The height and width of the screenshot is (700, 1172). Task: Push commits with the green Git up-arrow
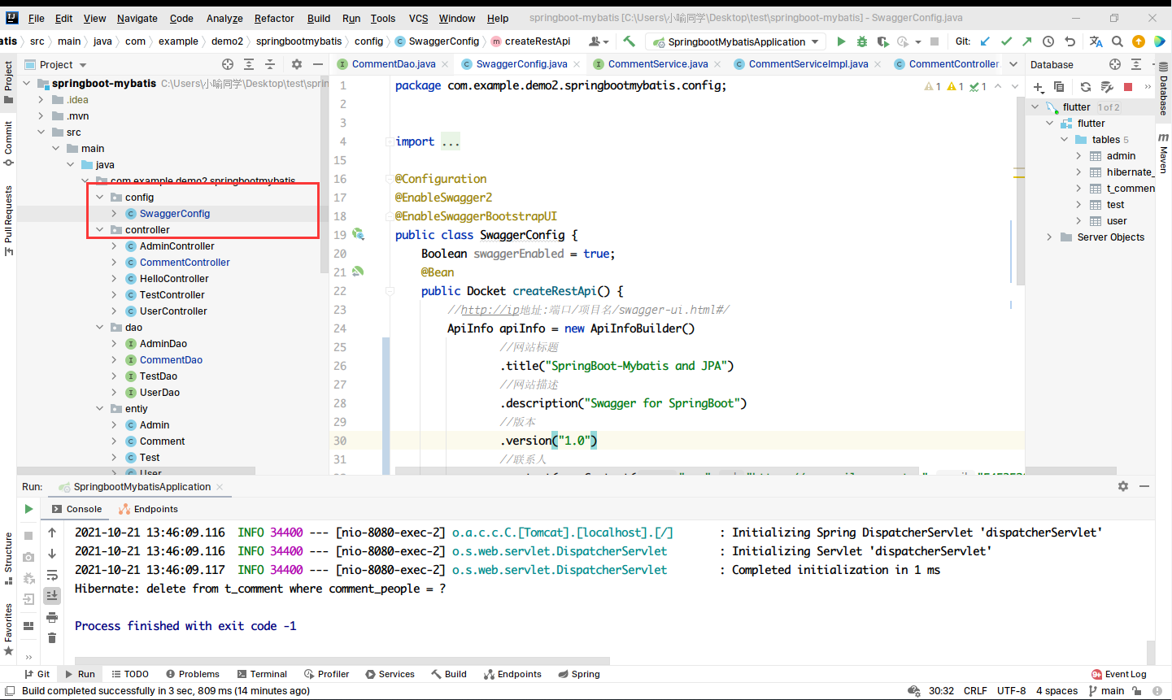pyautogui.click(x=1027, y=41)
